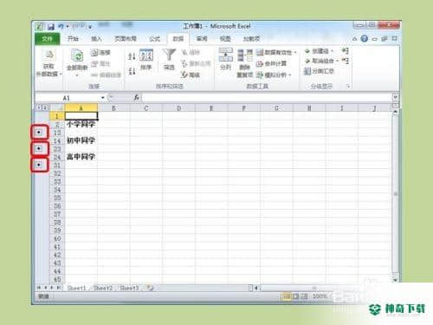Viewport: 433px width, 325px height.
Task: Select the Sheet2 worksheet tab
Action: 103,288
